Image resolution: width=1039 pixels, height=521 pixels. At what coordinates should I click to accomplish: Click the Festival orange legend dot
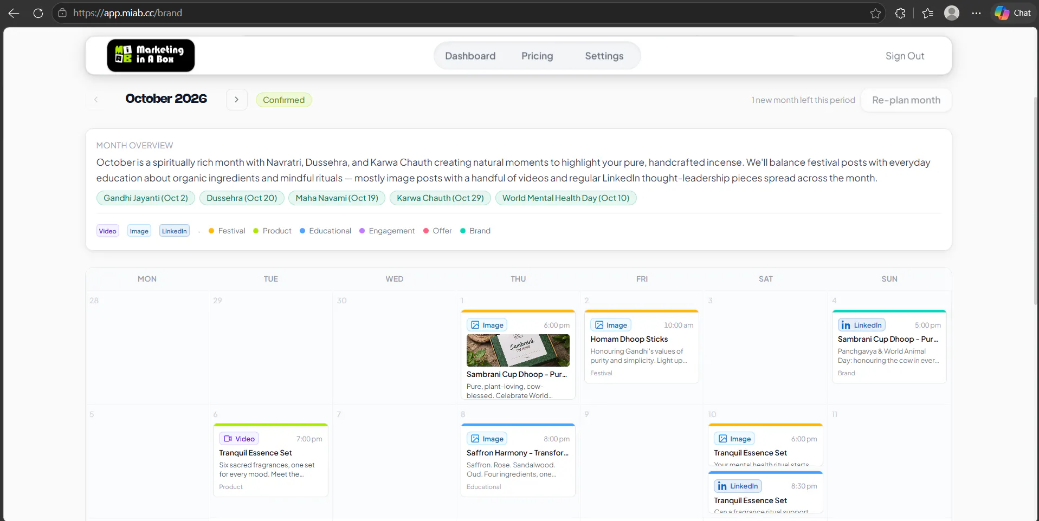click(x=211, y=231)
